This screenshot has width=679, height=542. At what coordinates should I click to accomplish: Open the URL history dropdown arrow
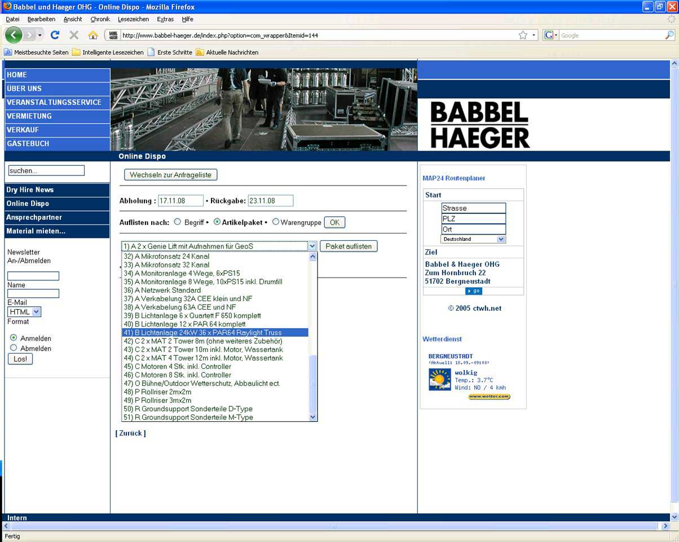(534, 35)
